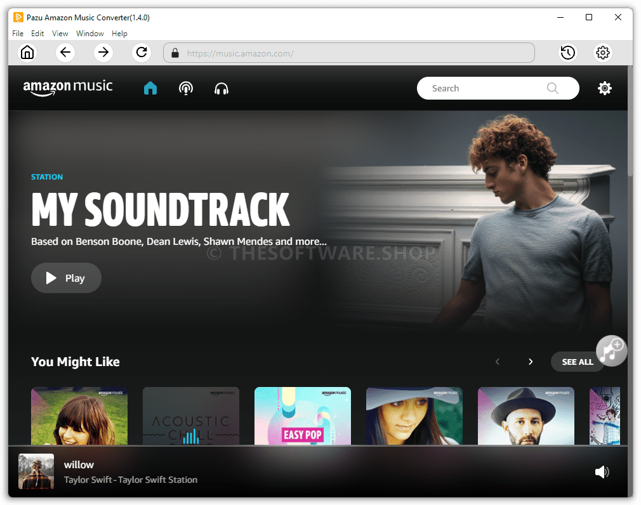
Task: Open the Easy Pop playlist thumbnail
Action: point(303,416)
